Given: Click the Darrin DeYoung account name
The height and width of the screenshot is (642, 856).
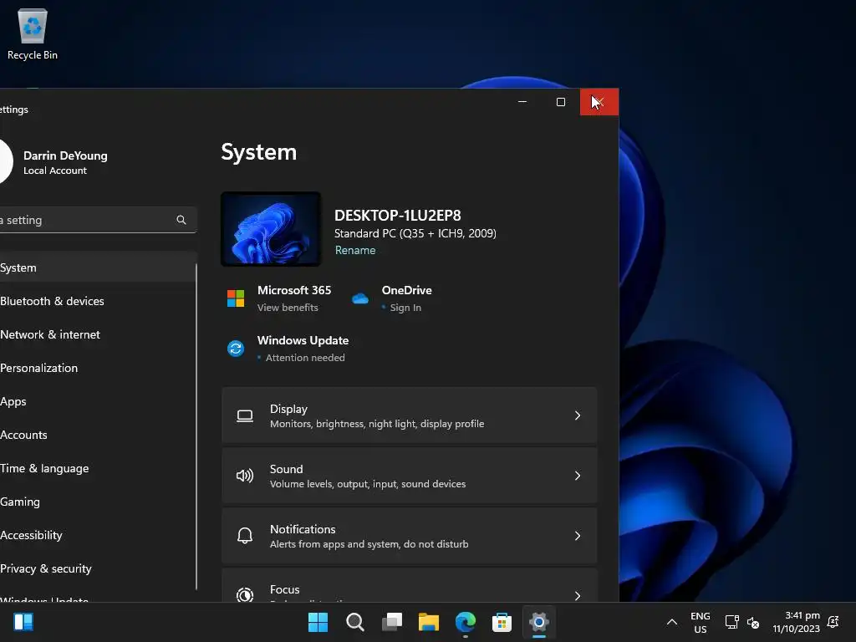Looking at the screenshot, I should tap(65, 155).
